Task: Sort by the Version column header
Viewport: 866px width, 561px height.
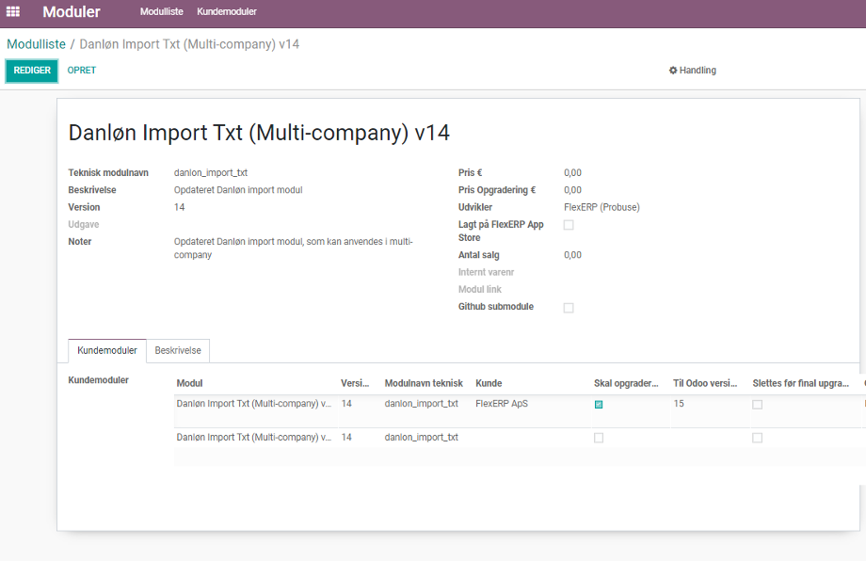Action: [355, 383]
